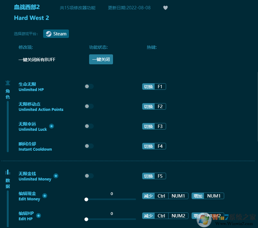The width and height of the screenshot is (258, 228).
Task: Click the 修改项: column header
Action: click(26, 48)
